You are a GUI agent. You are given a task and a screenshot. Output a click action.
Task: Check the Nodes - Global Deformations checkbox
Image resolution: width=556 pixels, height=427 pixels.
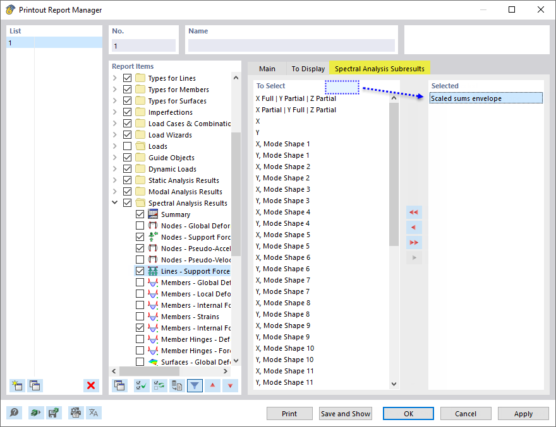click(140, 226)
